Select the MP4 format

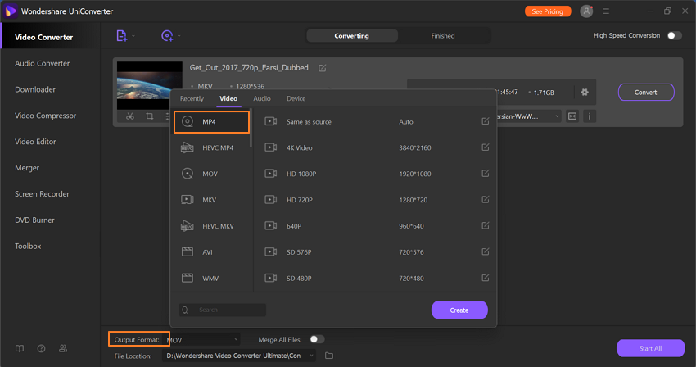[211, 122]
